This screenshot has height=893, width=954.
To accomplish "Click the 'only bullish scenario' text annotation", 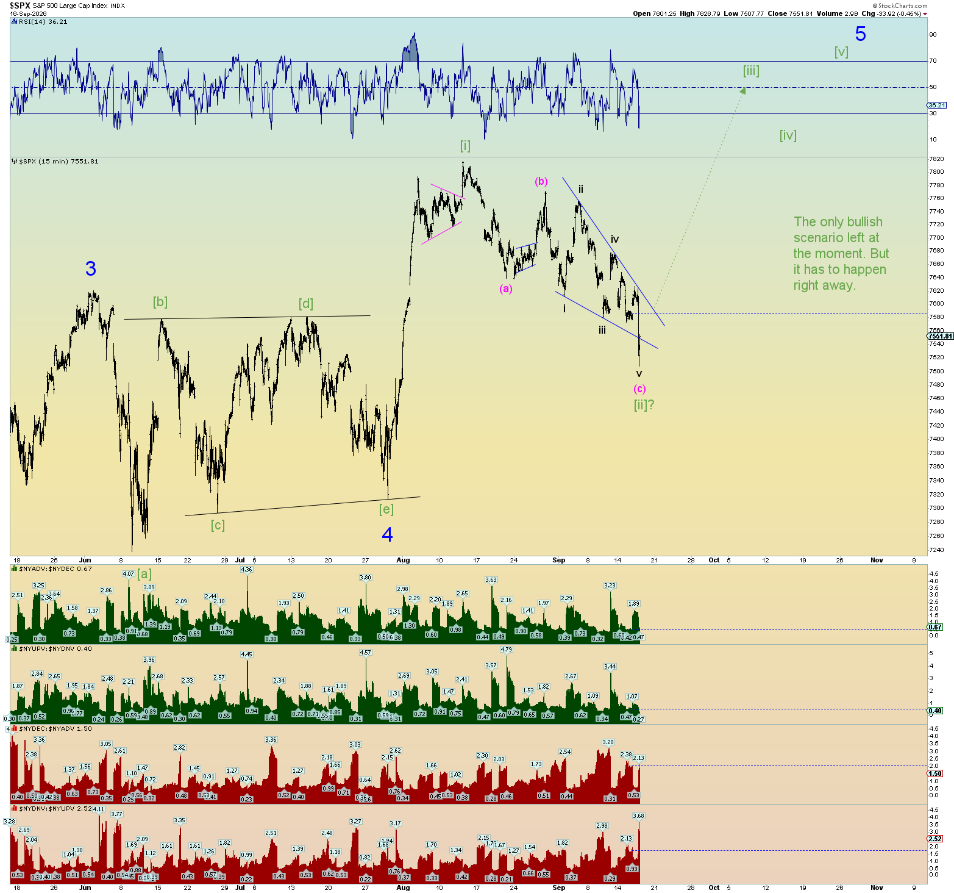I will pyautogui.click(x=841, y=253).
